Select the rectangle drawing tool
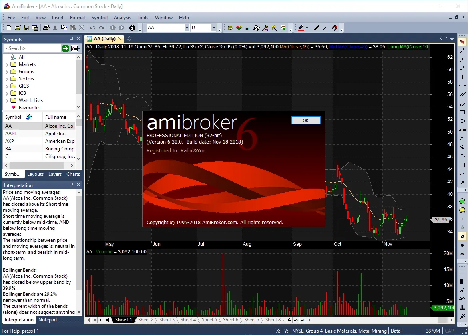 tap(462, 112)
